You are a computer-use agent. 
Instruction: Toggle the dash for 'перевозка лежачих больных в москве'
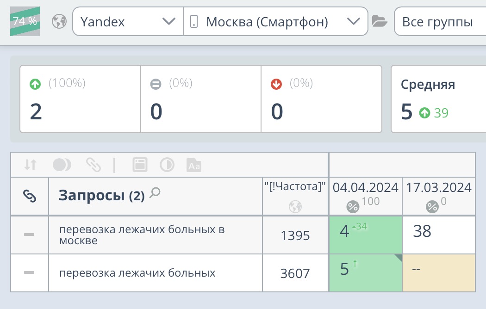point(30,235)
